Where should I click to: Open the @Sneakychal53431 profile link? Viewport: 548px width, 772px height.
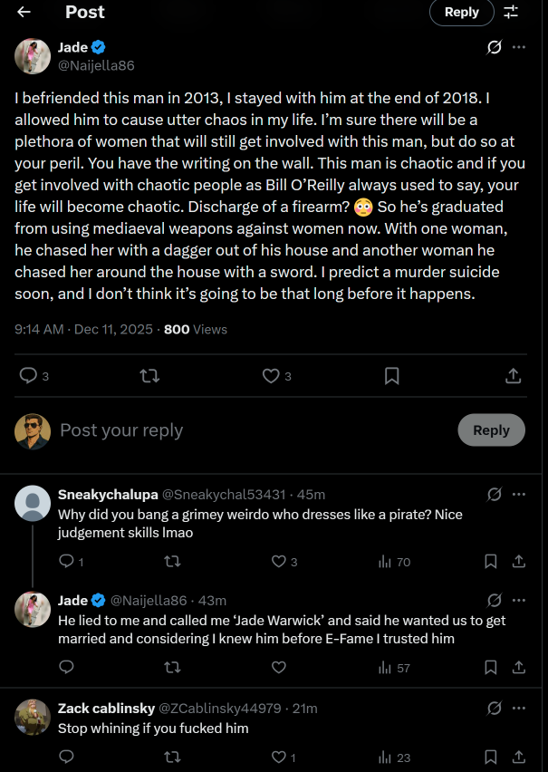(x=223, y=495)
